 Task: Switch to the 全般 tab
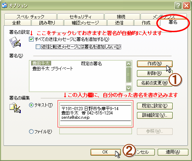18,23
